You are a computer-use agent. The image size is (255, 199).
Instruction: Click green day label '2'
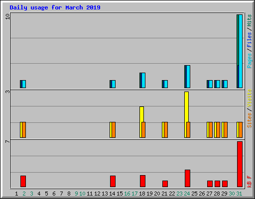point(24,194)
